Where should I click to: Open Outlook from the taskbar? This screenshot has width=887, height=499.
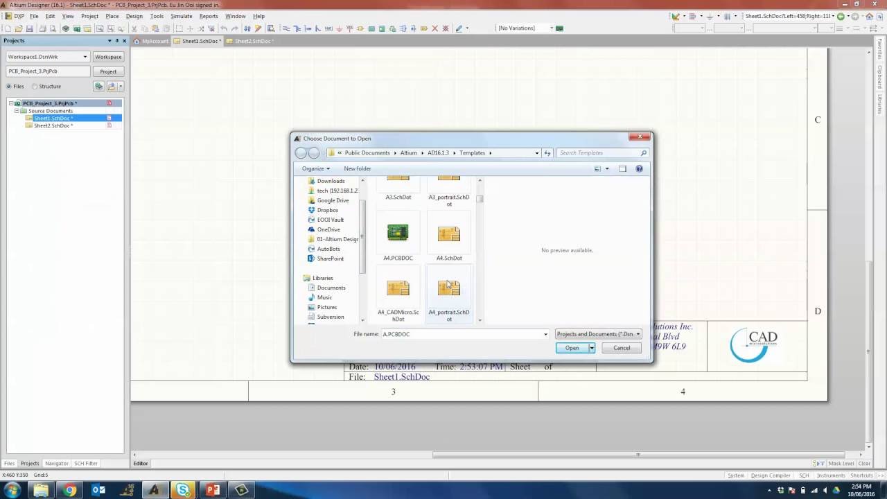point(98,490)
